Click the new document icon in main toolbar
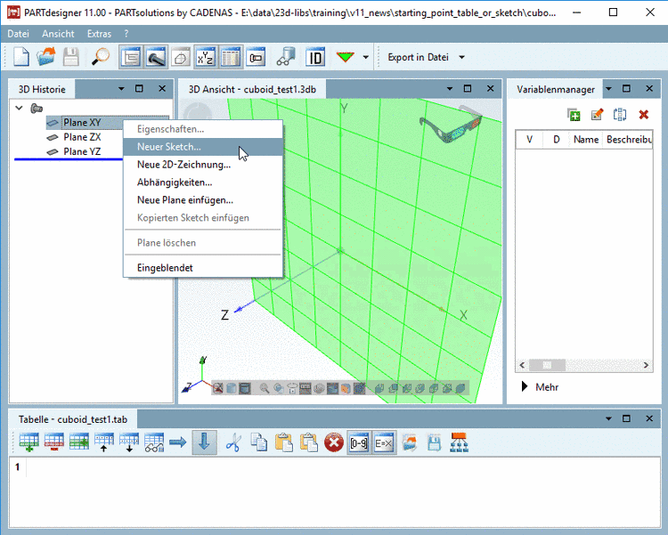This screenshot has height=535, width=668. click(x=20, y=57)
